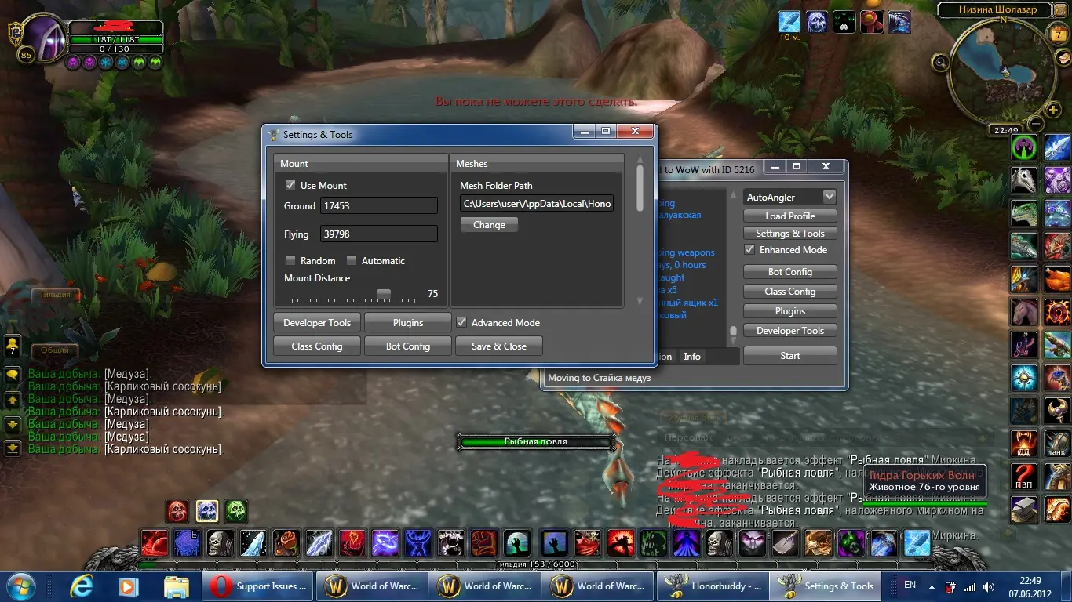
Task: Open Bot Config in Settings window
Action: [408, 346]
